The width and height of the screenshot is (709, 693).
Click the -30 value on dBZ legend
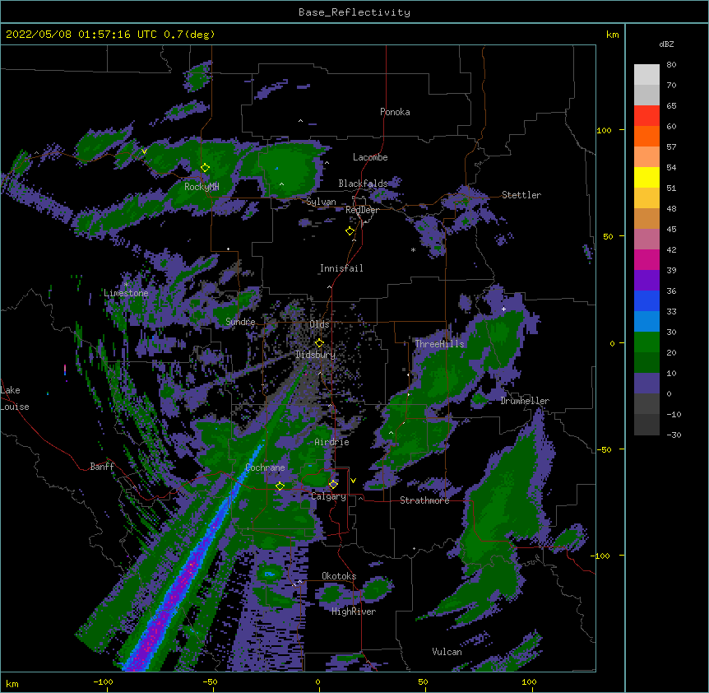coord(674,435)
